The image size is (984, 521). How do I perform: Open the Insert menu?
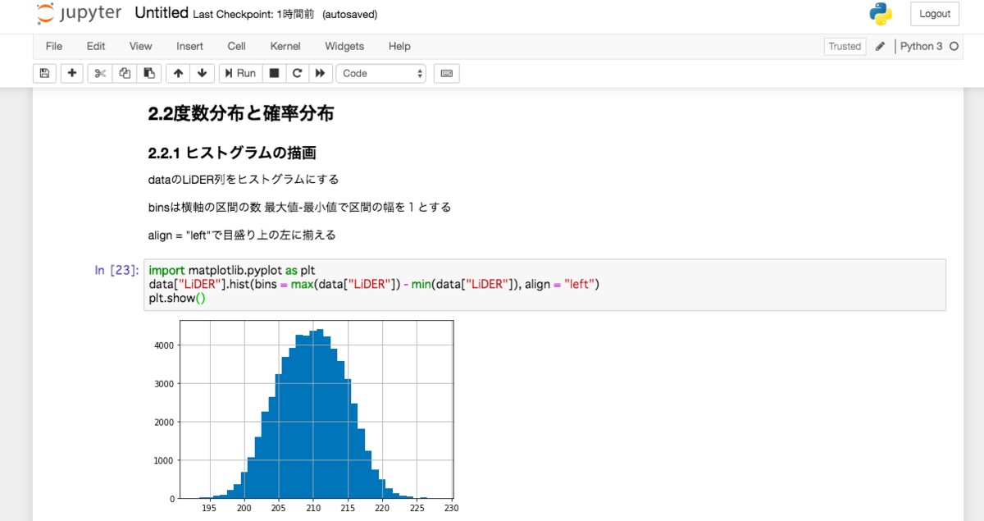click(190, 46)
